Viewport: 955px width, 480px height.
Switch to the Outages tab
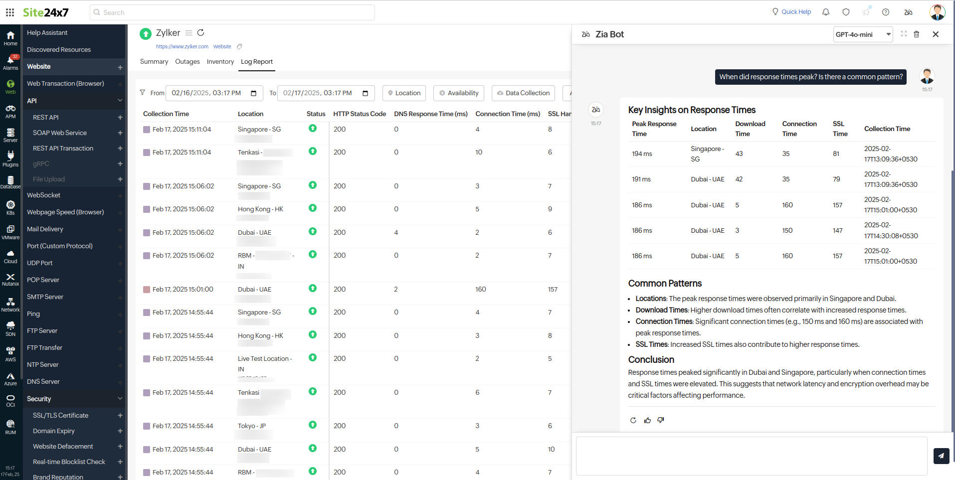[188, 62]
